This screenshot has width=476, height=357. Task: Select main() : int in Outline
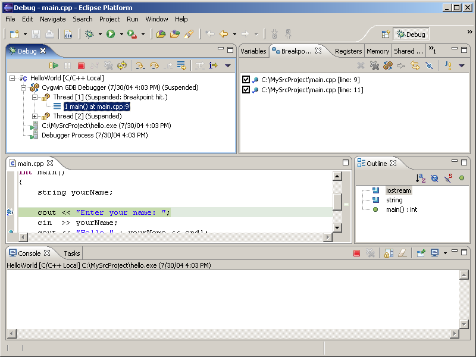click(x=402, y=209)
